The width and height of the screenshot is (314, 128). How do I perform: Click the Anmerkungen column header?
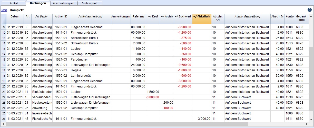pos(121,19)
